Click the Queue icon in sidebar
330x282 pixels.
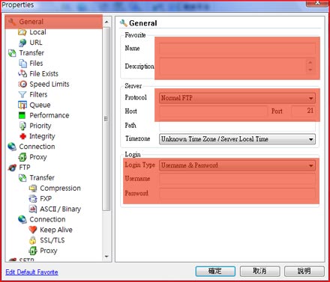click(x=22, y=105)
